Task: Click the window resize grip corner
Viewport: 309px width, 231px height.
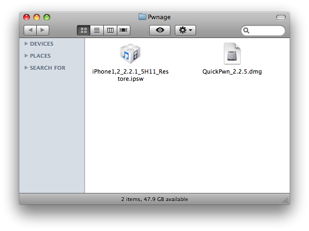Action: pyautogui.click(x=286, y=200)
